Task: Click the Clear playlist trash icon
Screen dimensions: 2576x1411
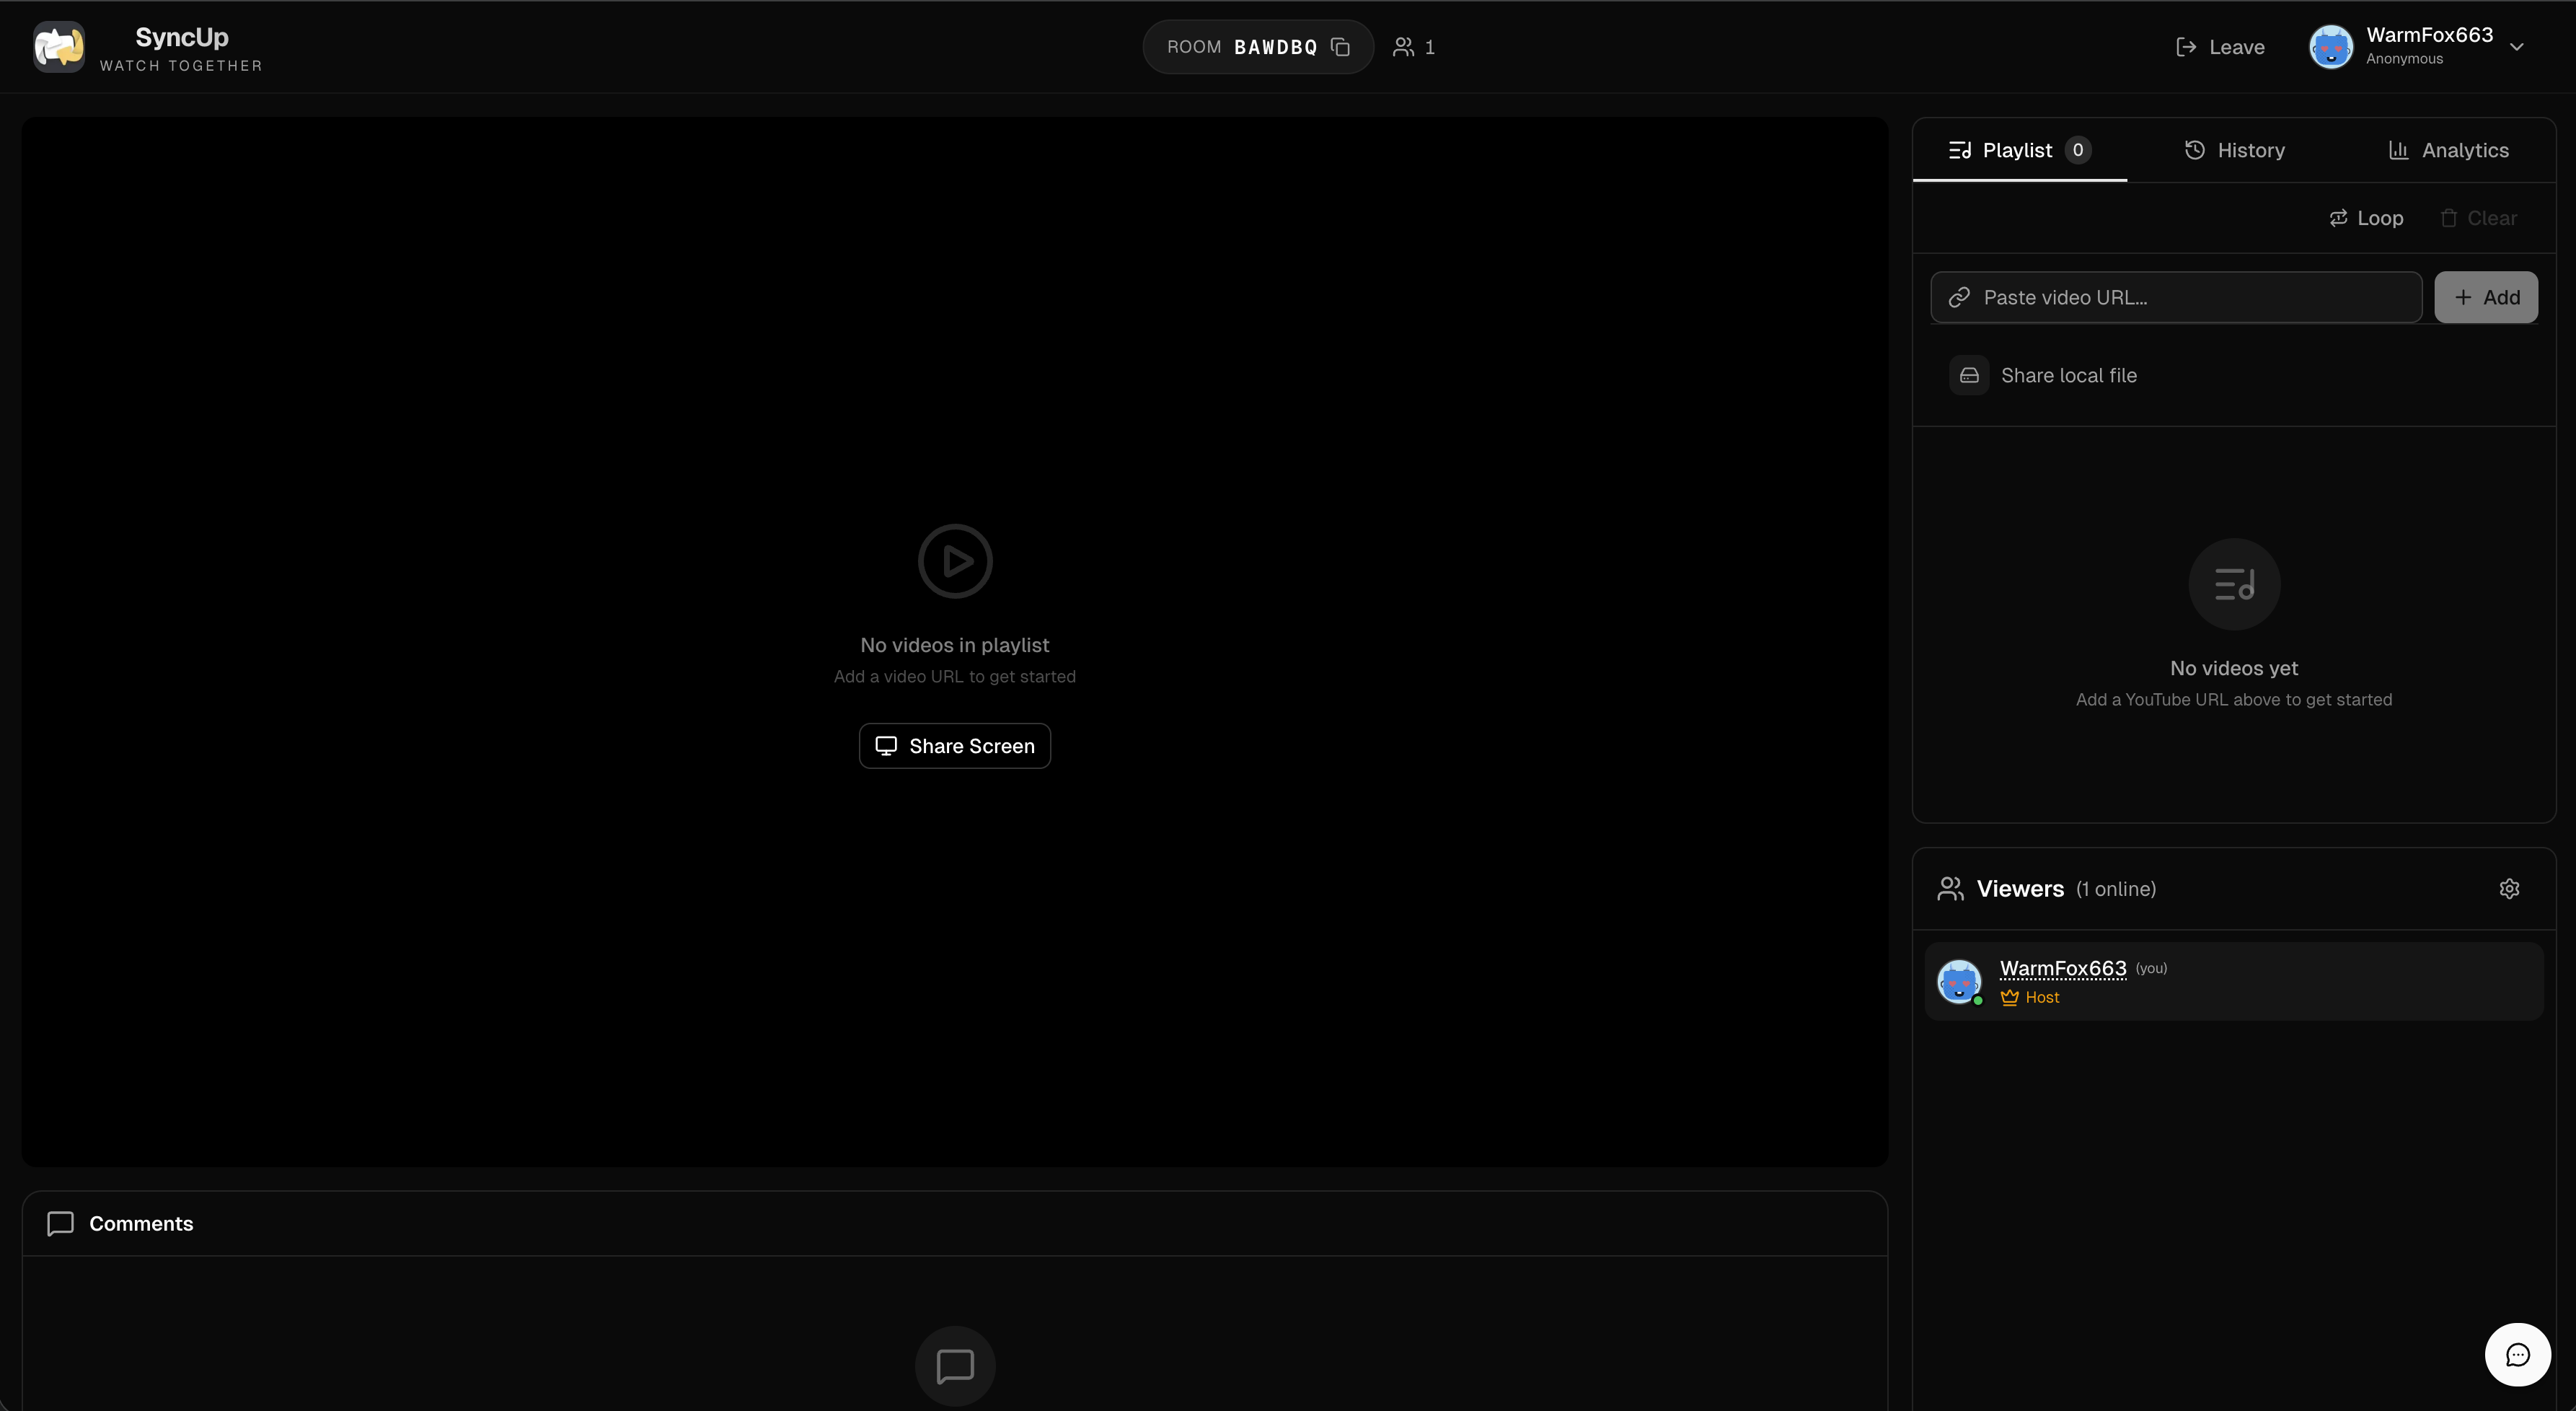Action: (x=2449, y=217)
